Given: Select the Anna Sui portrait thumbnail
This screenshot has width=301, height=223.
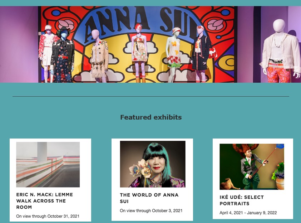Looking at the screenshot, I should click(x=153, y=164).
